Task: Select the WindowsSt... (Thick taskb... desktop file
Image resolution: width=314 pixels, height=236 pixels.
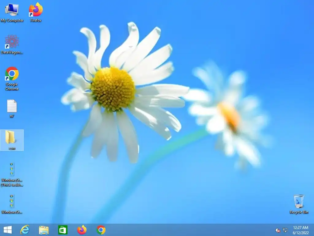Action: coord(12,175)
